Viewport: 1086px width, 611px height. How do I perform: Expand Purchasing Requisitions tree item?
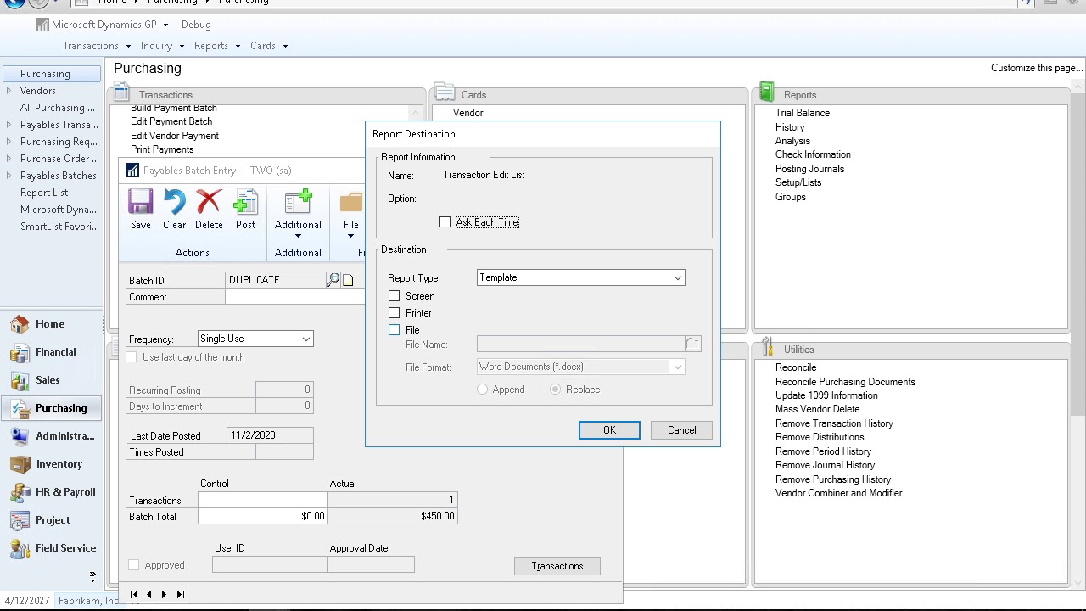coord(8,142)
